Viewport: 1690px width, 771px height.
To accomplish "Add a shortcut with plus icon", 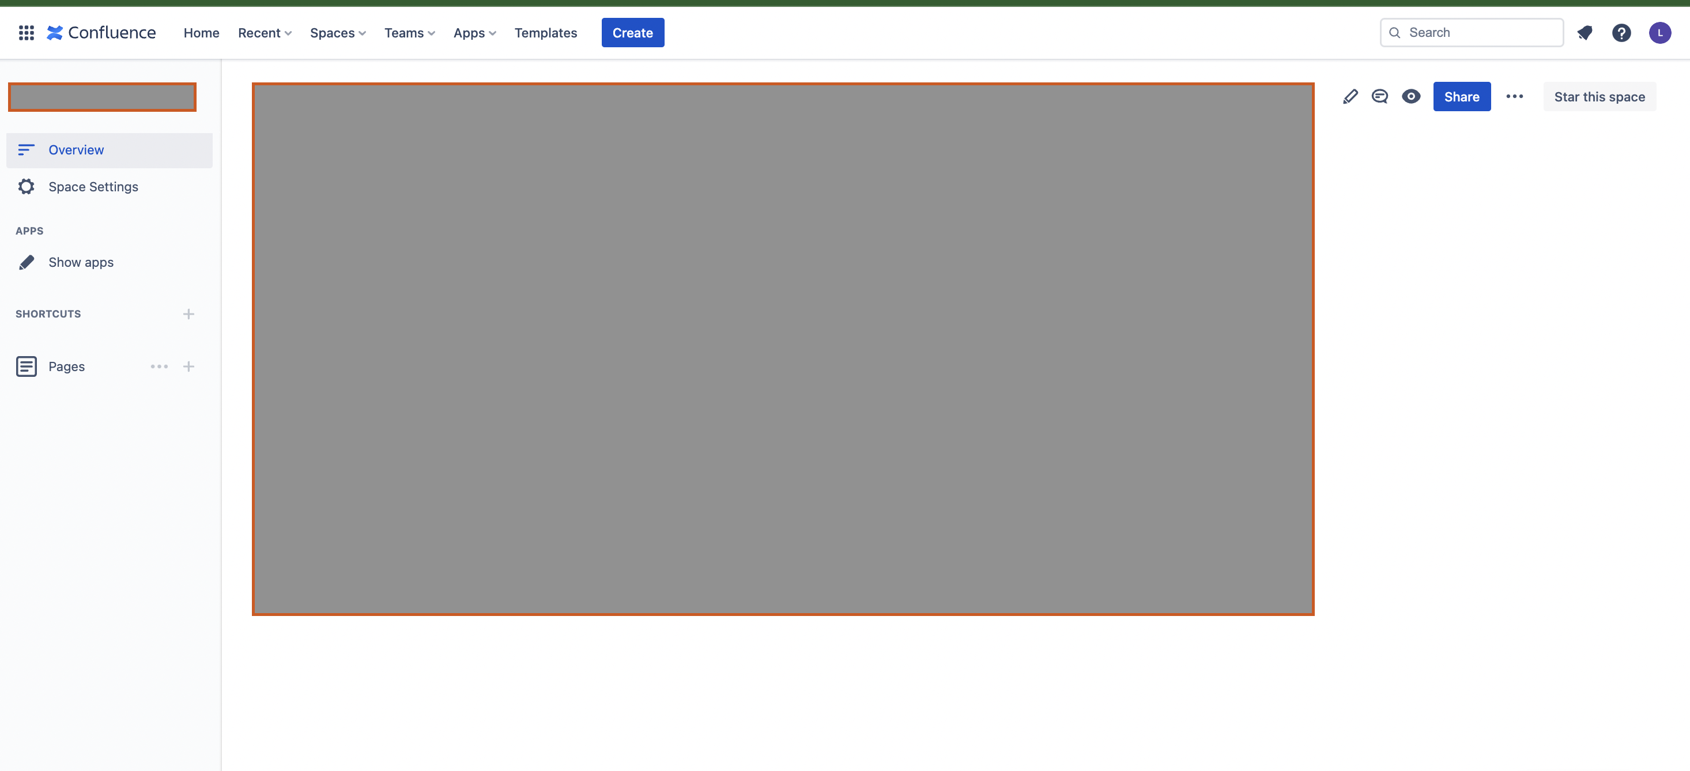I will pos(189,314).
